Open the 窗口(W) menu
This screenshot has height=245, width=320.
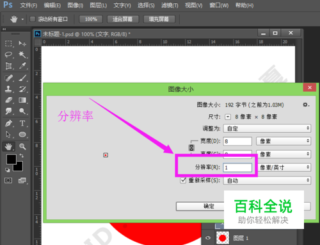219,5
